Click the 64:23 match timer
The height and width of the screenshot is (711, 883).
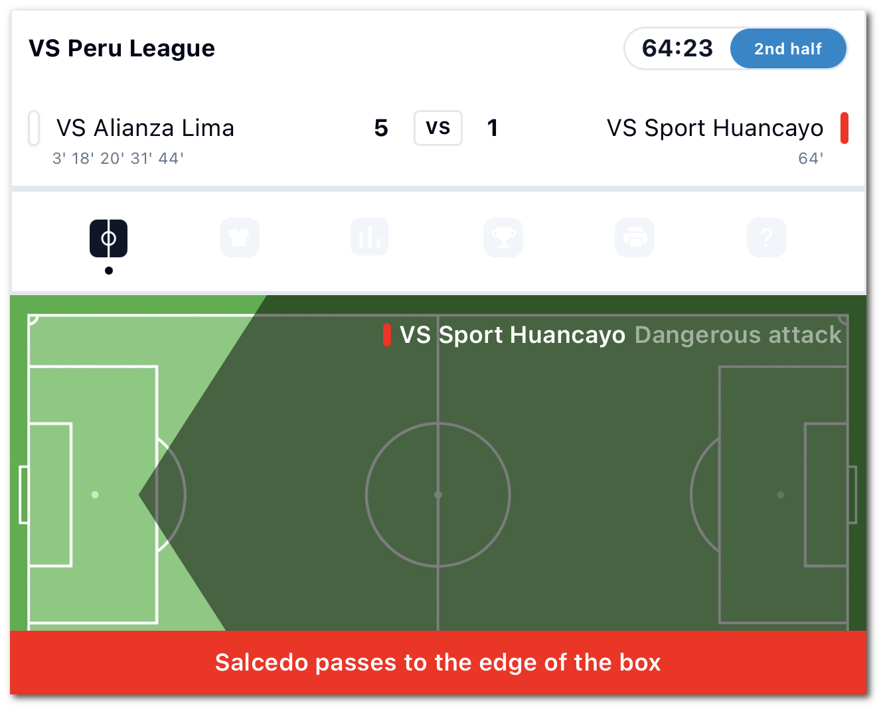click(x=677, y=48)
